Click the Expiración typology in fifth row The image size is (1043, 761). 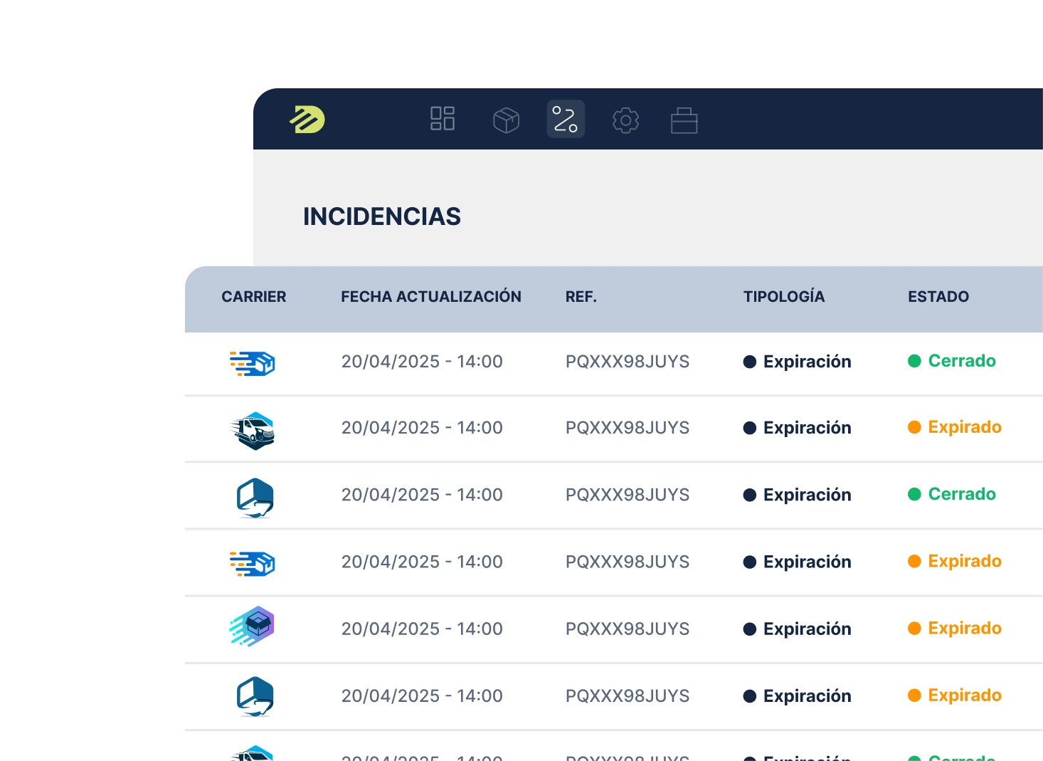[806, 629]
